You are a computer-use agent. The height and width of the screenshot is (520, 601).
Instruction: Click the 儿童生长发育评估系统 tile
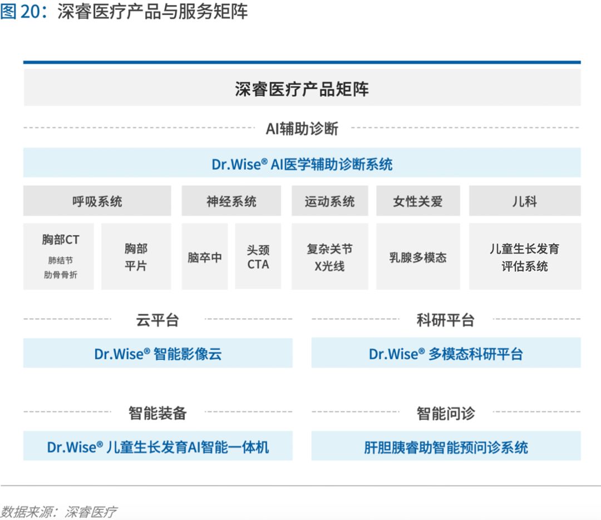tap(525, 256)
